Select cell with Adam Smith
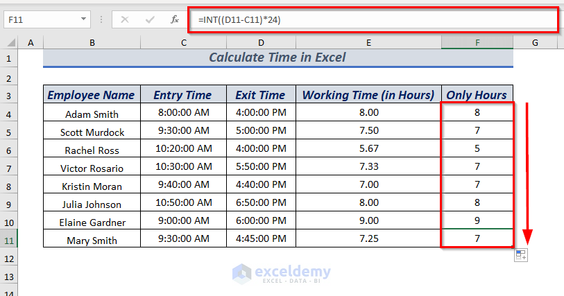564x296 pixels. point(92,113)
